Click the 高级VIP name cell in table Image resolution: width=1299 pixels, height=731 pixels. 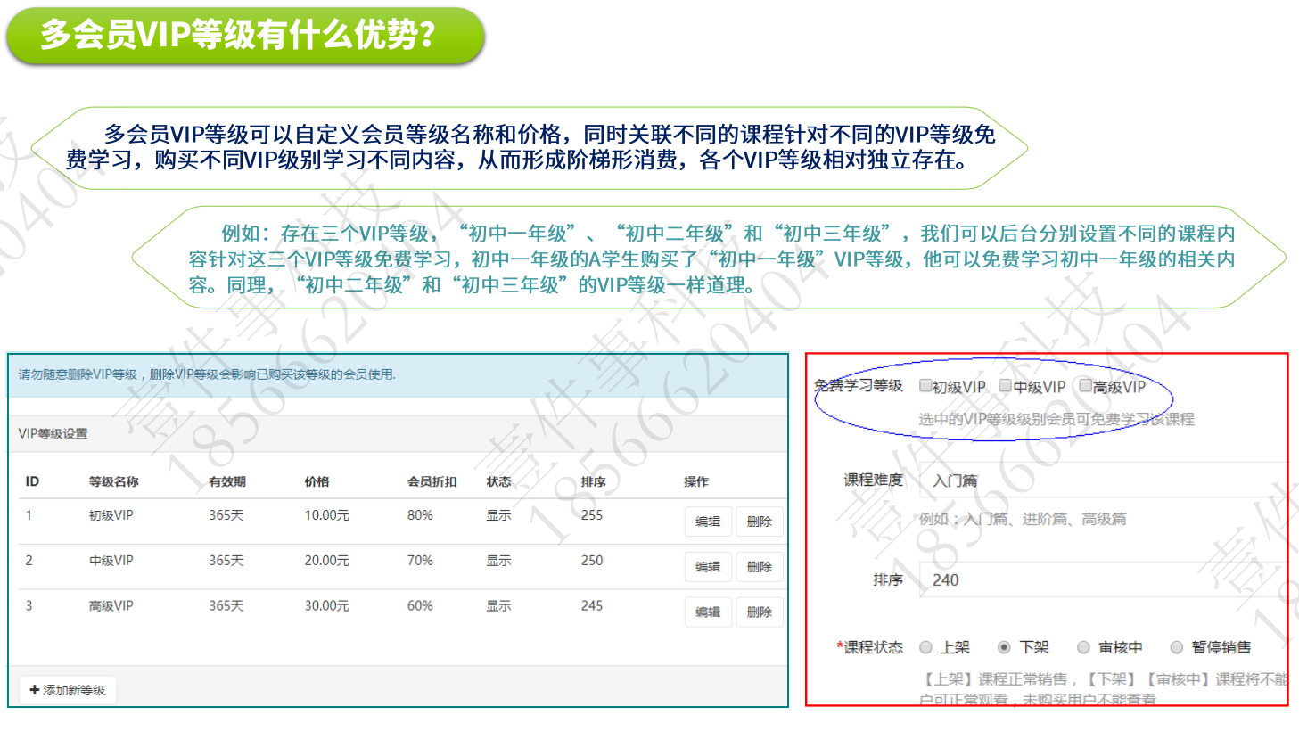111,605
